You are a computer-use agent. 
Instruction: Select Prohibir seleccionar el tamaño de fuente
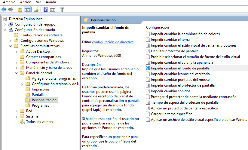pos(195,57)
